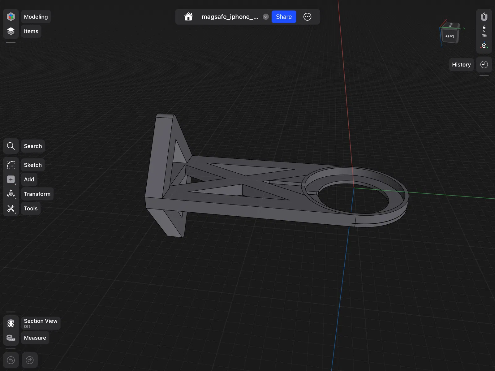Open the Sketch menu label
495x371 pixels.
point(33,165)
